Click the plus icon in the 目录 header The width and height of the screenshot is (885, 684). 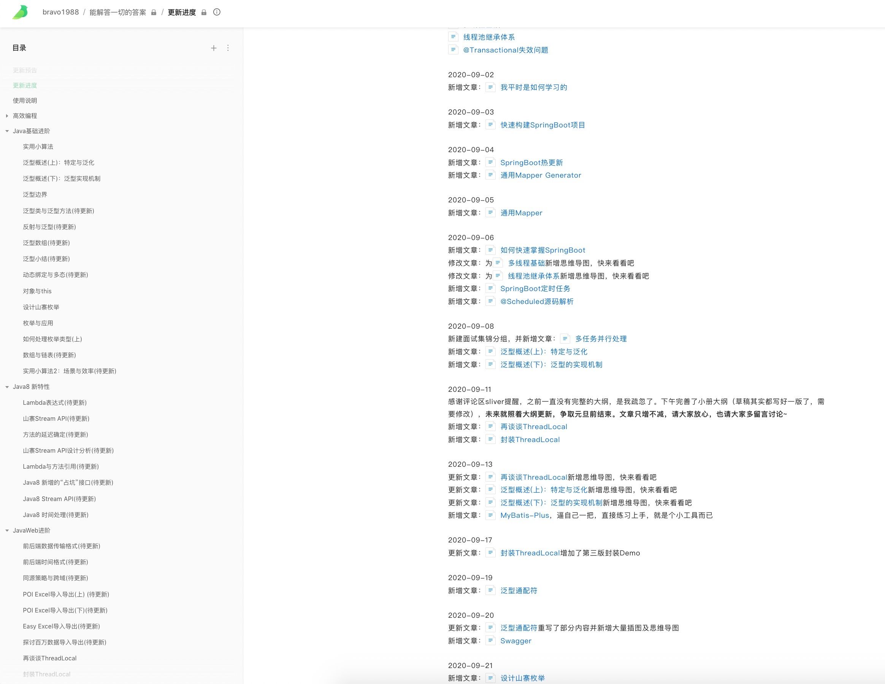[214, 48]
